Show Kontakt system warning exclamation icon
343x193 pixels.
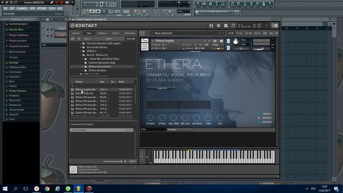tap(266, 26)
